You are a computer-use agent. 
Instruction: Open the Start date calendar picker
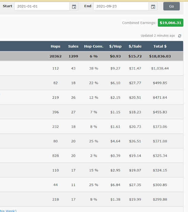pos(74,6)
